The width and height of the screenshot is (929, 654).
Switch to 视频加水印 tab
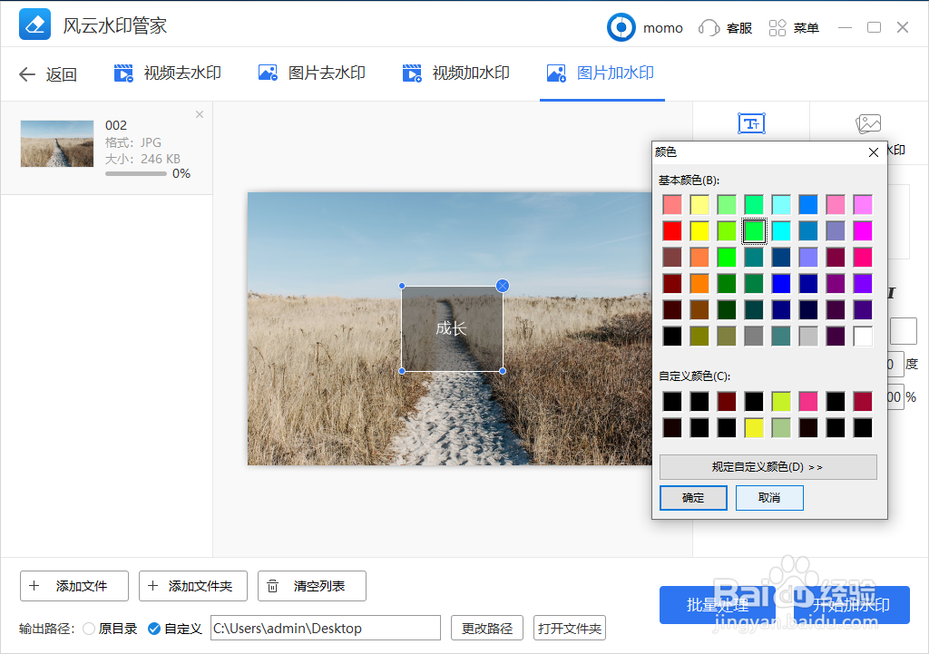[x=455, y=73]
